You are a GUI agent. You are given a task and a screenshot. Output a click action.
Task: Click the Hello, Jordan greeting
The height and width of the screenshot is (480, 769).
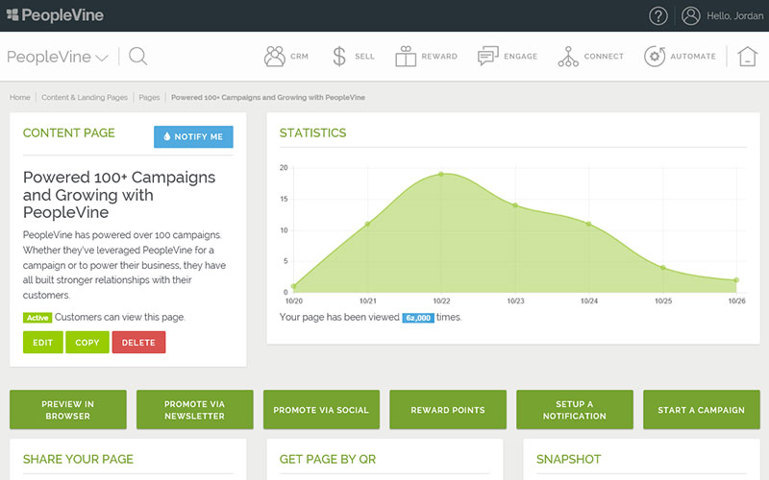[x=734, y=16]
